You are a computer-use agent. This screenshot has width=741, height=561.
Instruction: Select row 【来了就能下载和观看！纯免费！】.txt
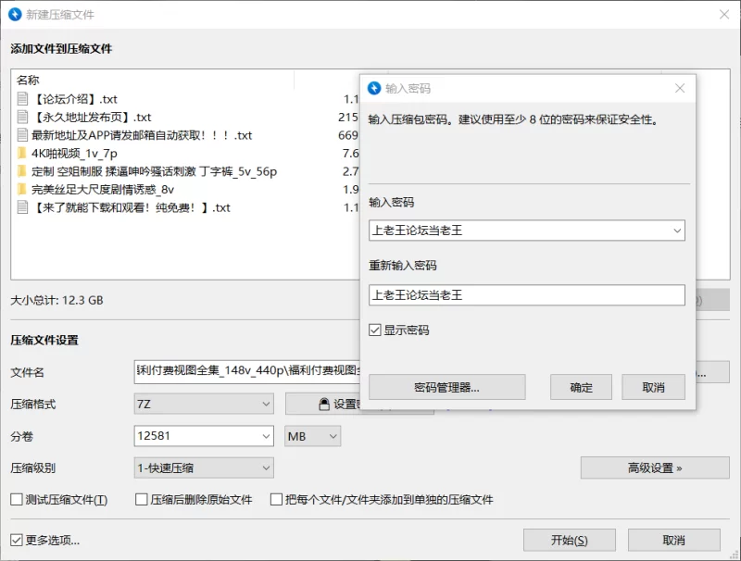coord(188,207)
